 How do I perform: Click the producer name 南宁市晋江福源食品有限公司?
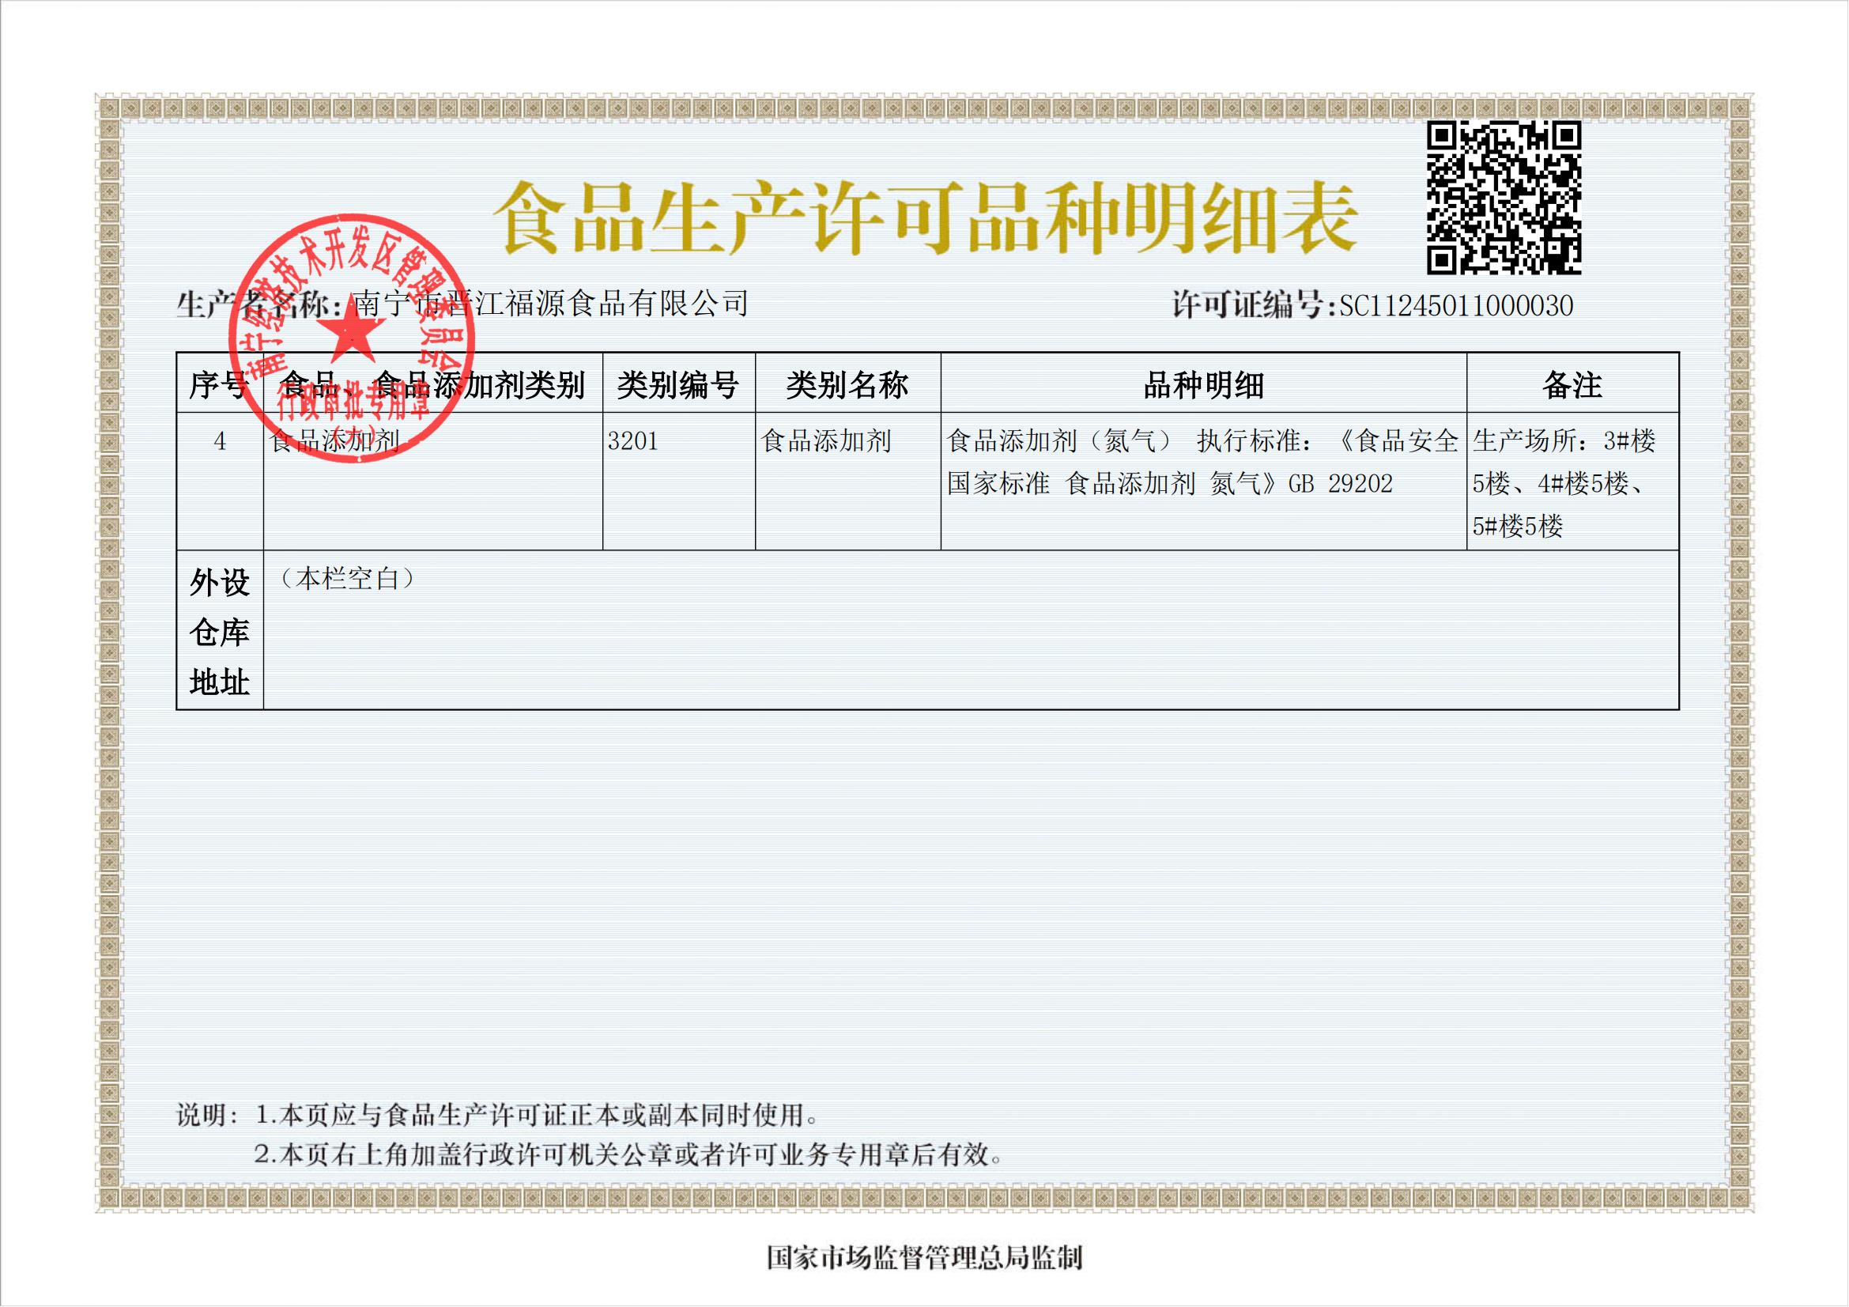coord(551,304)
